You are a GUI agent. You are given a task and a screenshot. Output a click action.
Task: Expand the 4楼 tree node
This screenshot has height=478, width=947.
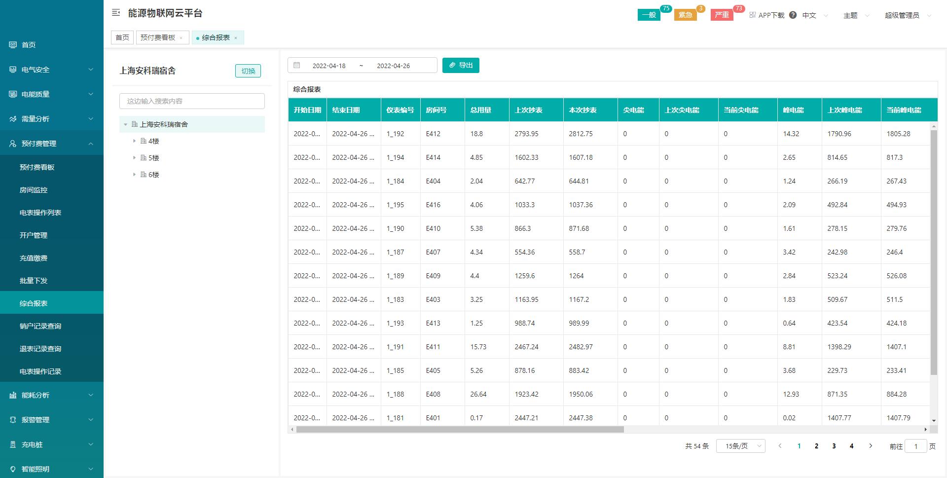tap(134, 141)
